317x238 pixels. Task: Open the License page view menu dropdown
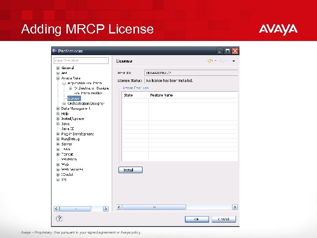[234, 61]
